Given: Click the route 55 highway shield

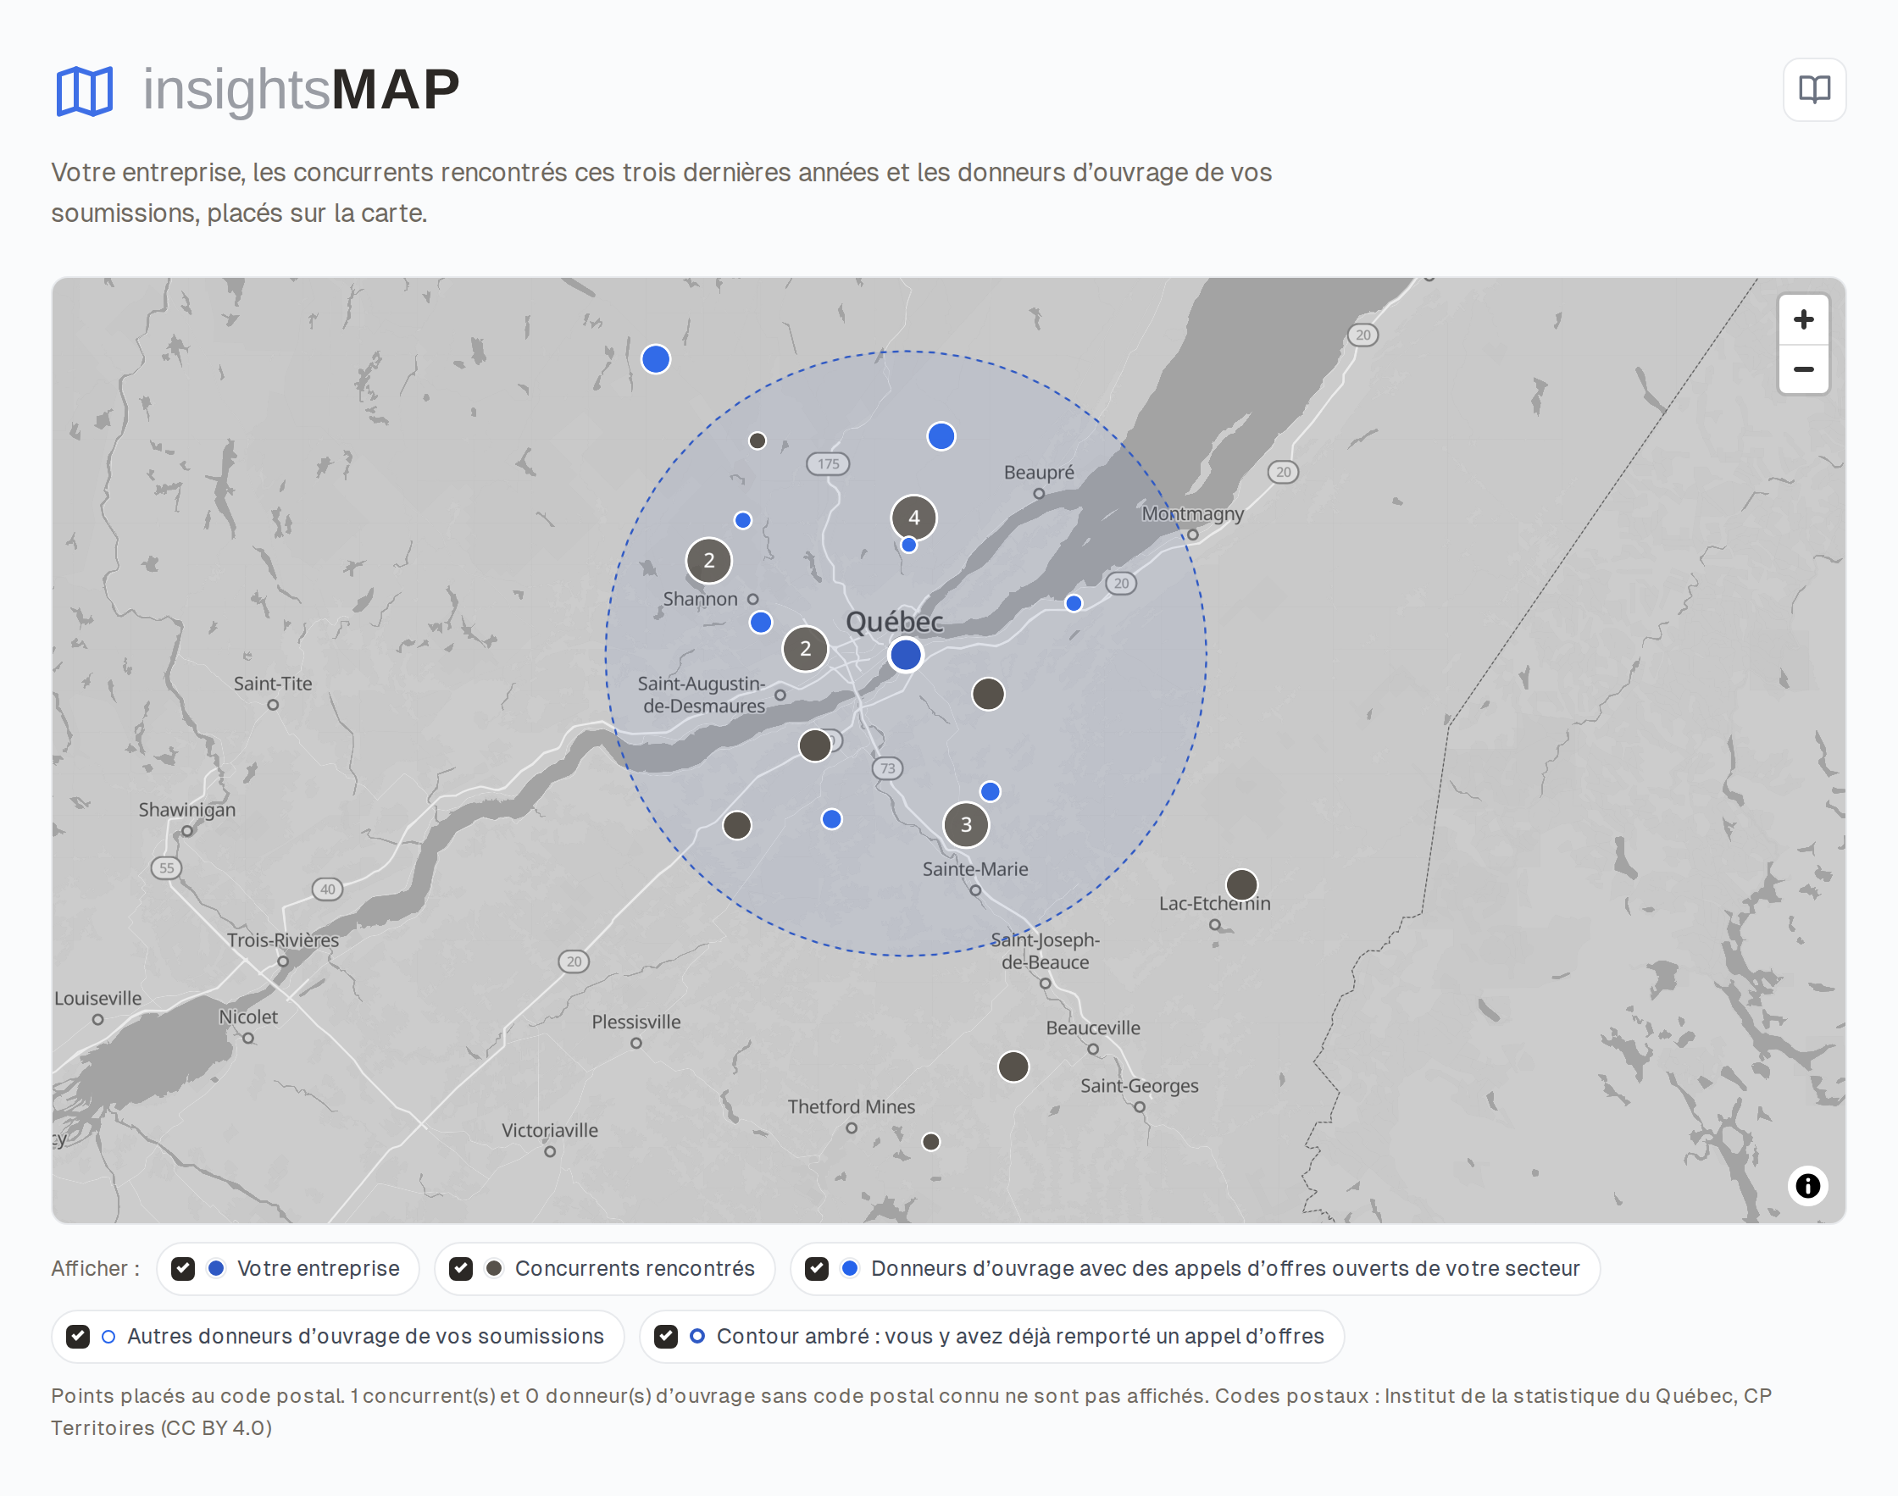Looking at the screenshot, I should point(165,868).
